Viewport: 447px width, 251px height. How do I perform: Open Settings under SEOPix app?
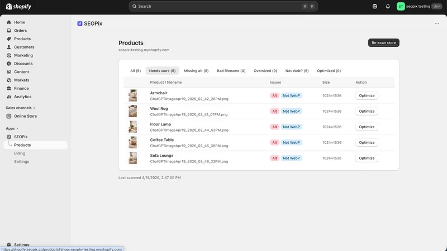(x=22, y=161)
